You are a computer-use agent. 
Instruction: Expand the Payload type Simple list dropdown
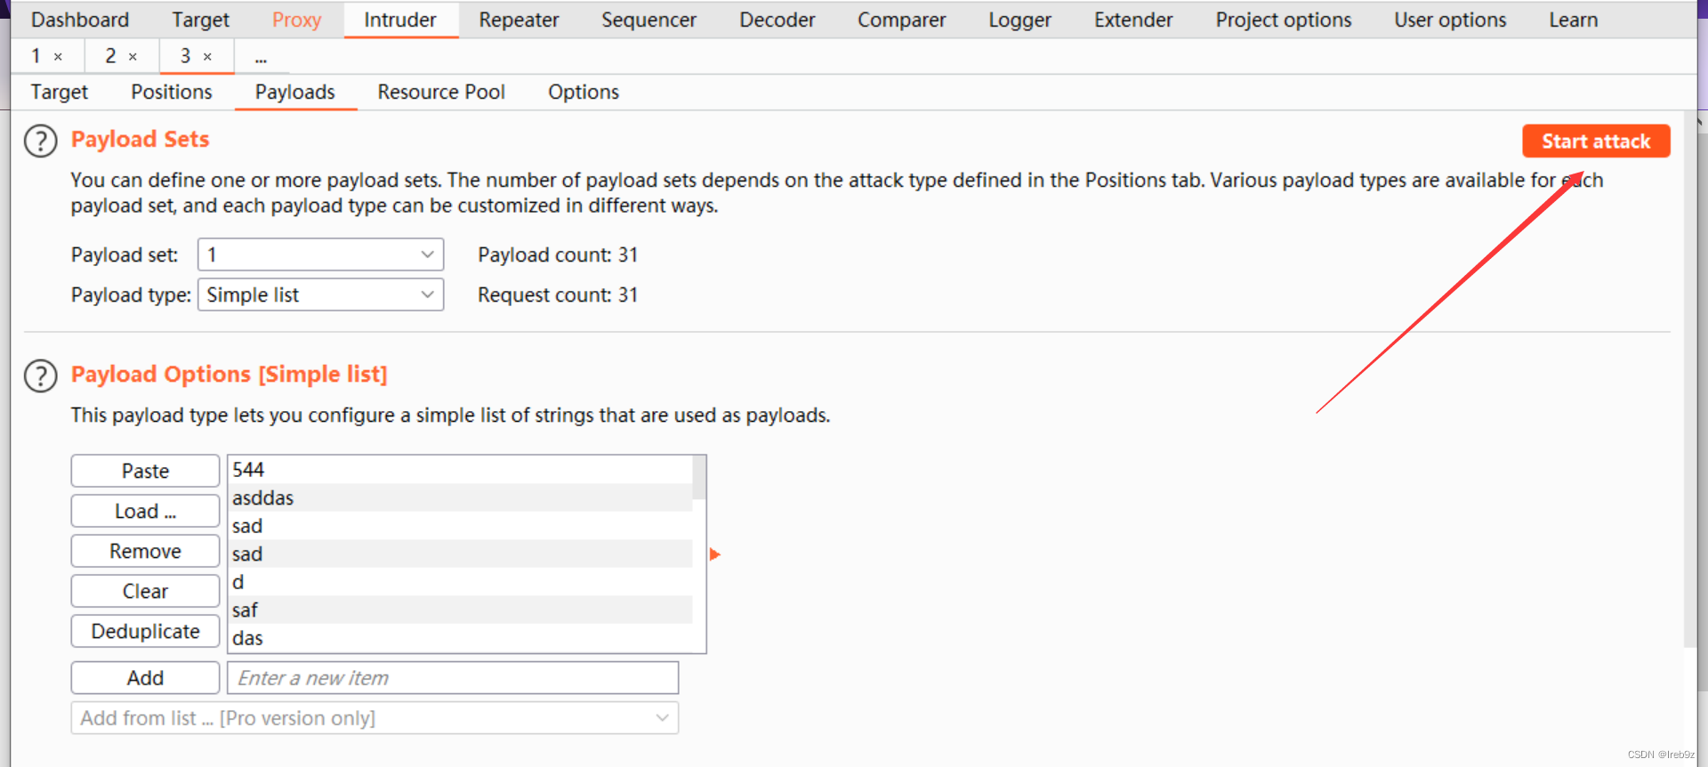320,295
